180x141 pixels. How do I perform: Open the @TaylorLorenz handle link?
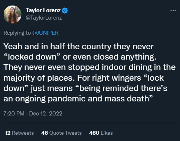(x=44, y=18)
